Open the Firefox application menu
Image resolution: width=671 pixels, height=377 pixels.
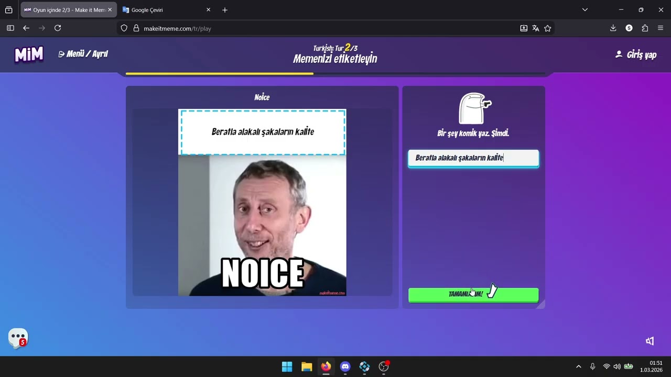pyautogui.click(x=661, y=28)
